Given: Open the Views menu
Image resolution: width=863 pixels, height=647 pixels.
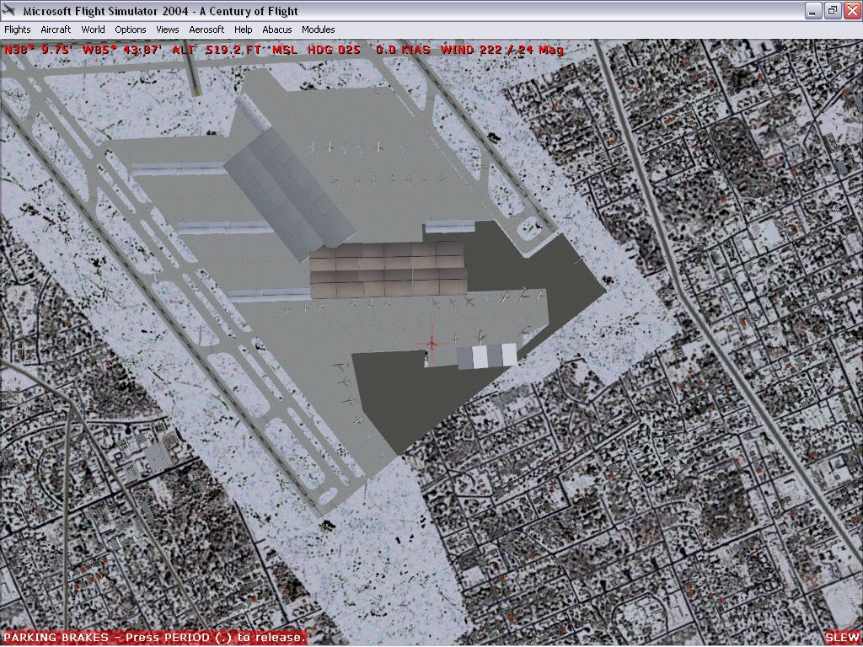Looking at the screenshot, I should 168,29.
